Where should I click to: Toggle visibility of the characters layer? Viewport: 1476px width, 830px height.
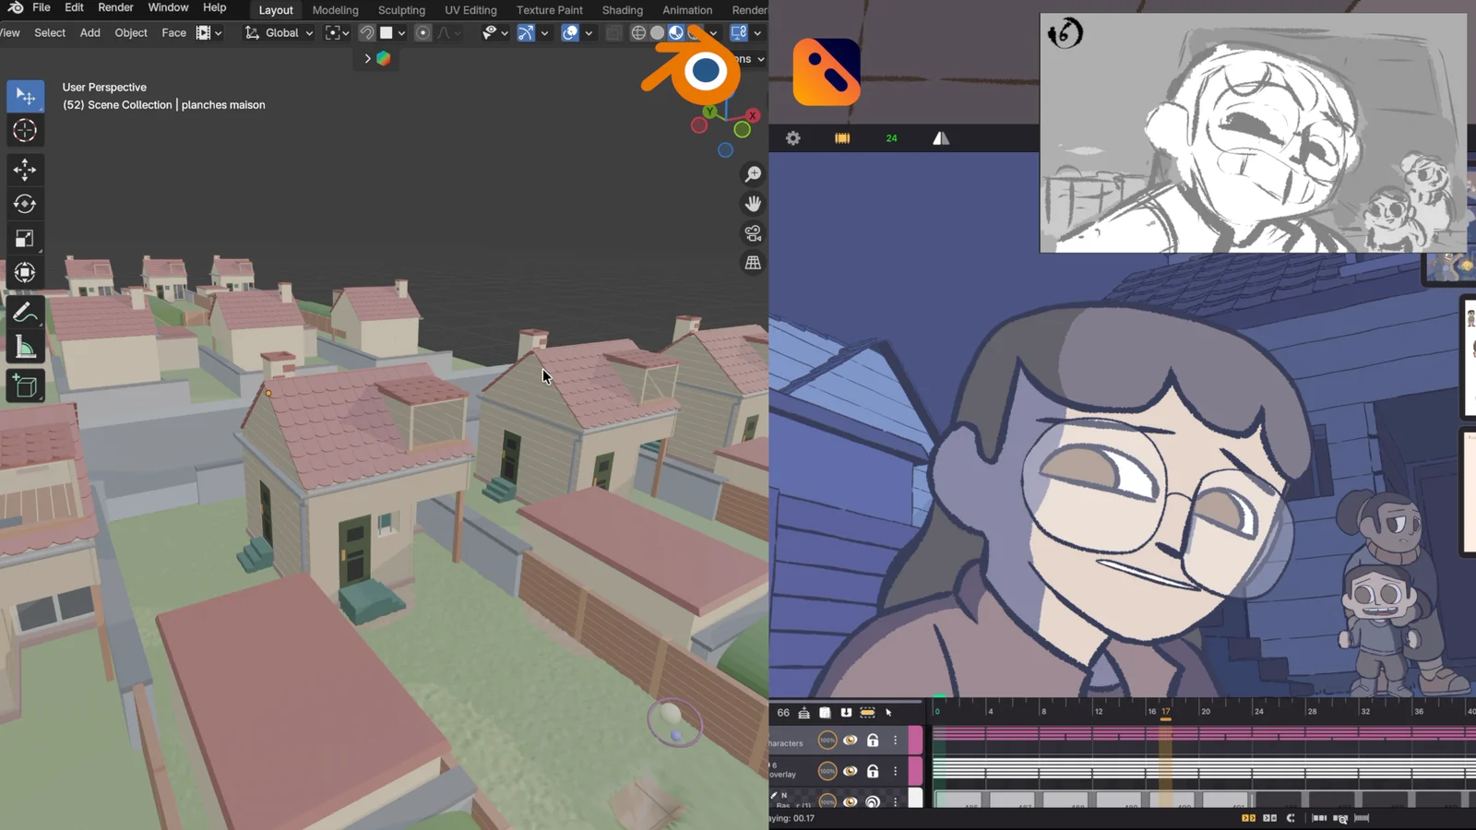point(850,741)
